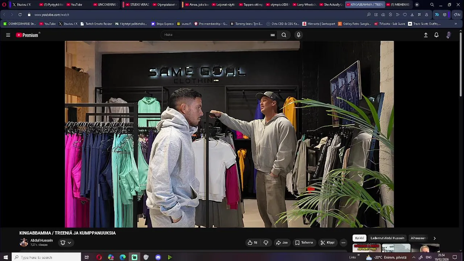Open YouTube notifications bell in header
Image resolution: width=464 pixels, height=261 pixels.
pyautogui.click(x=436, y=35)
